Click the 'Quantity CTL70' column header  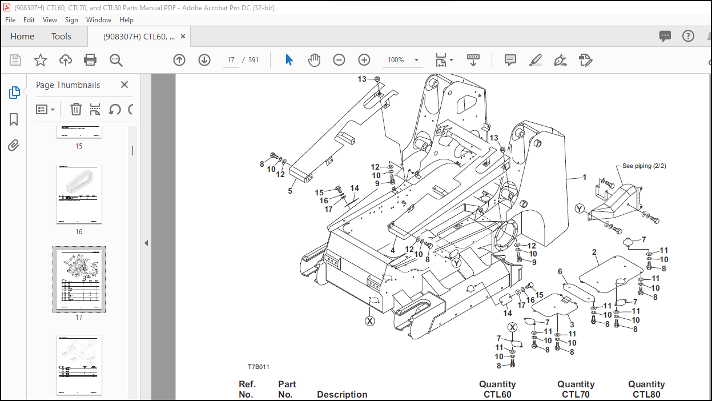point(576,390)
